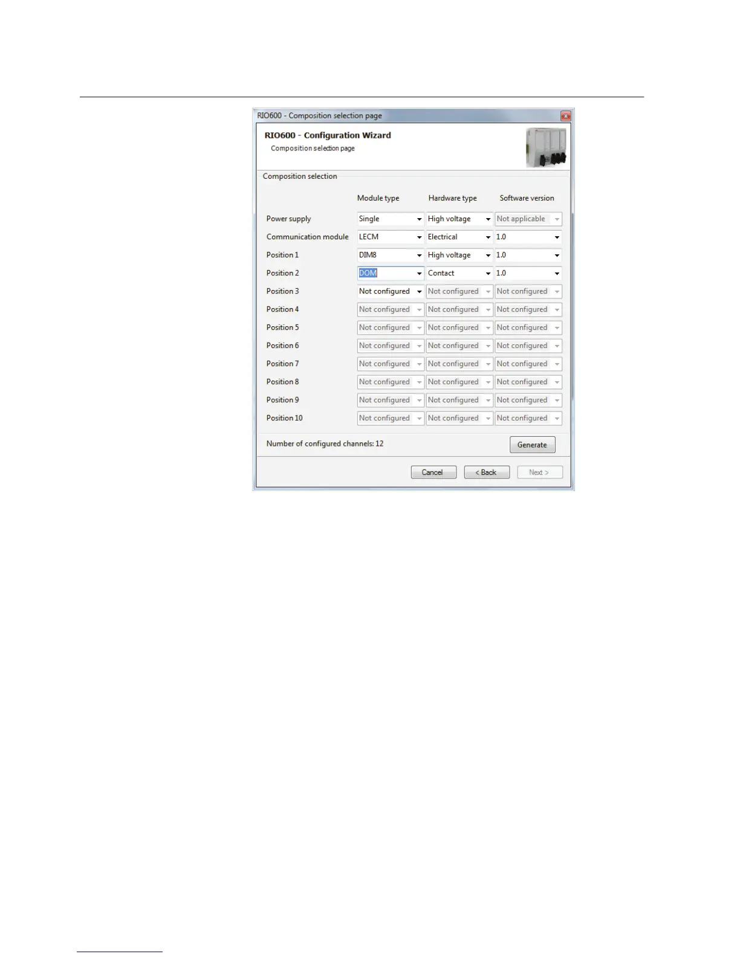This screenshot has height=957, width=740.
Task: Click the Composition selection group label
Action: [x=300, y=176]
